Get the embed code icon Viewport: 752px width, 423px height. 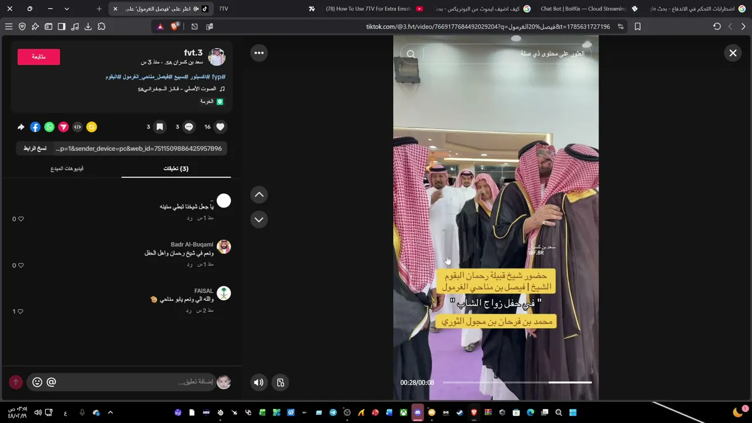pos(78,127)
